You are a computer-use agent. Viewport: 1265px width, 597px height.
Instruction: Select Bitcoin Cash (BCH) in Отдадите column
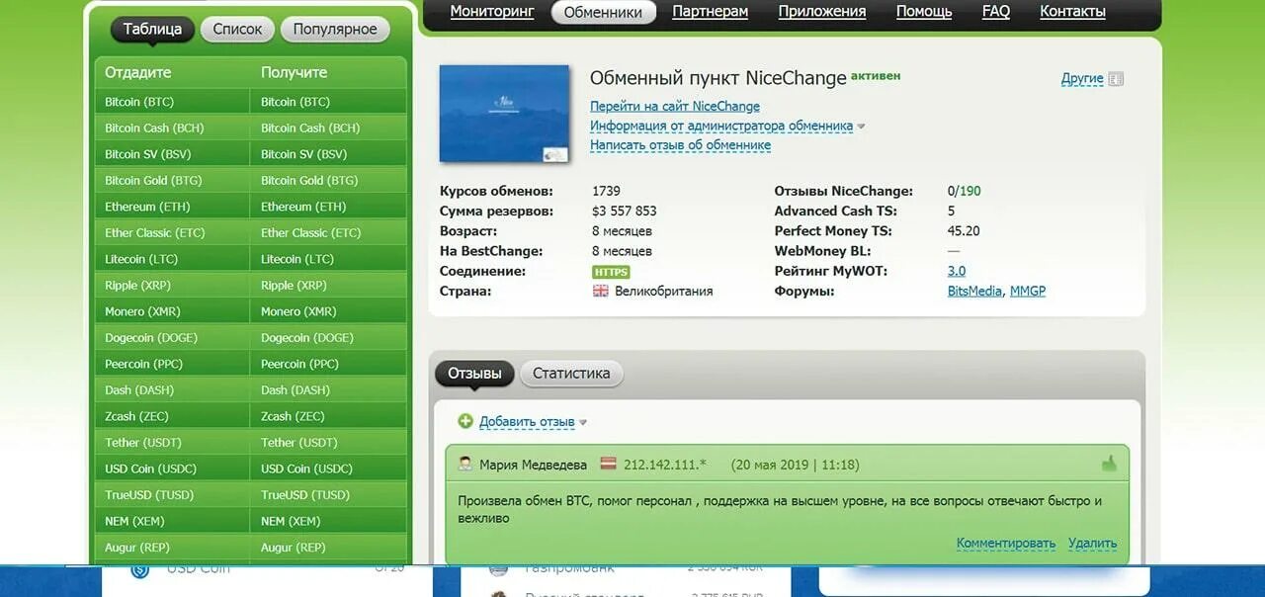pos(172,128)
